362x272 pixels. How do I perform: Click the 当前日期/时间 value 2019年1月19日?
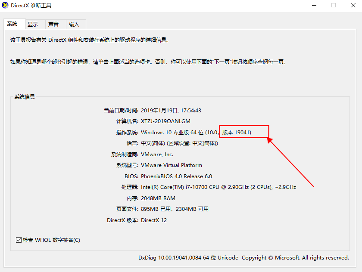(171, 110)
